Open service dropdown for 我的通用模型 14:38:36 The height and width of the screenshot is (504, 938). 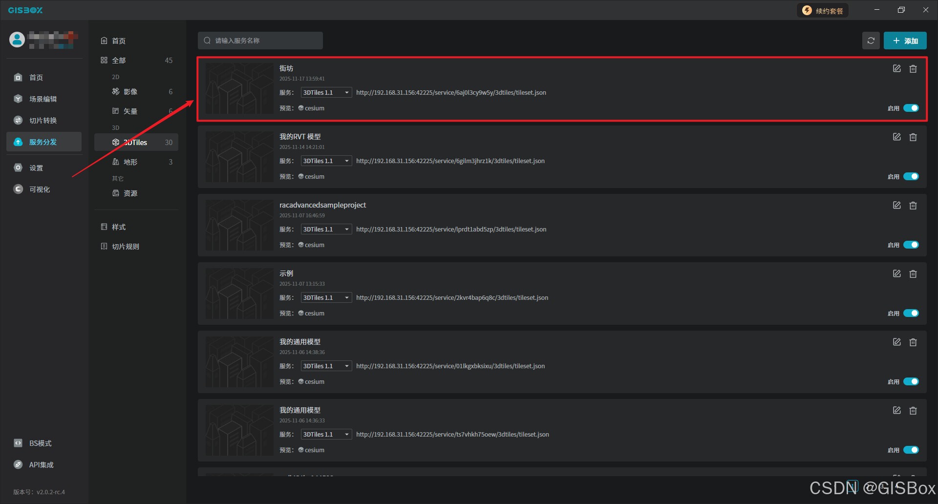coord(326,366)
